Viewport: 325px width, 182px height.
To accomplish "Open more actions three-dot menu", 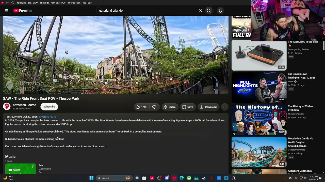I will pyautogui.click(x=225, y=107).
